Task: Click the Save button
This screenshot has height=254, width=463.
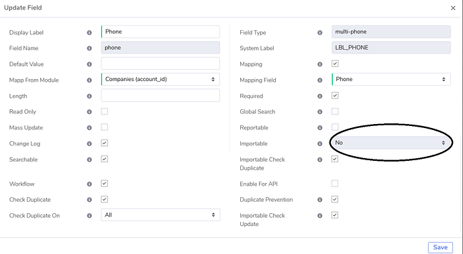Action: 440,247
